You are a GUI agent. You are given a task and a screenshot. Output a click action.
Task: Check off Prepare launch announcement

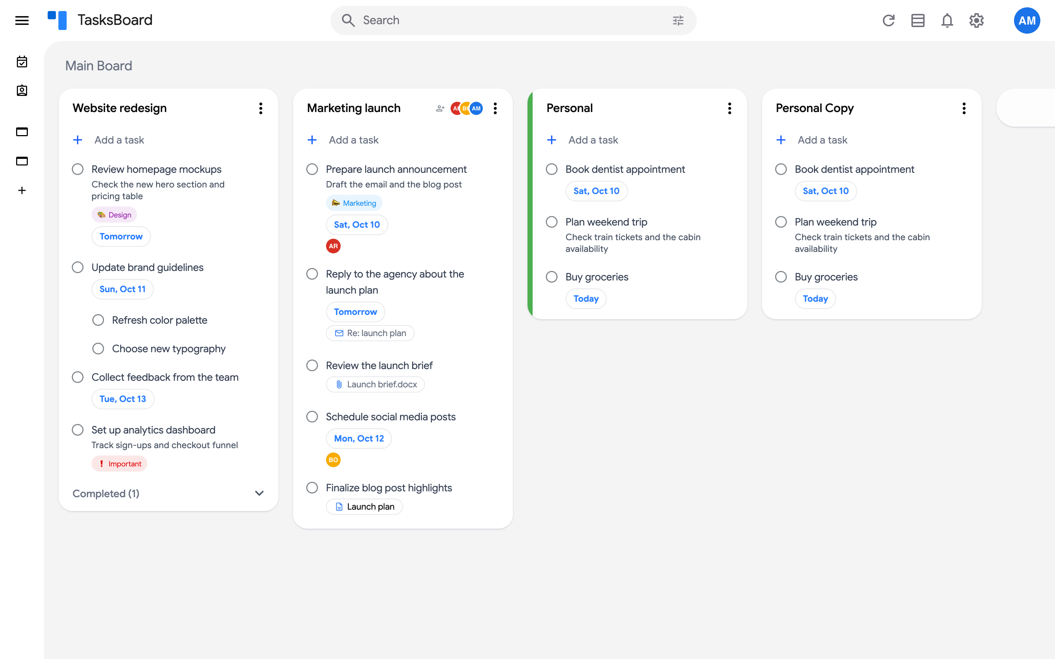312,169
